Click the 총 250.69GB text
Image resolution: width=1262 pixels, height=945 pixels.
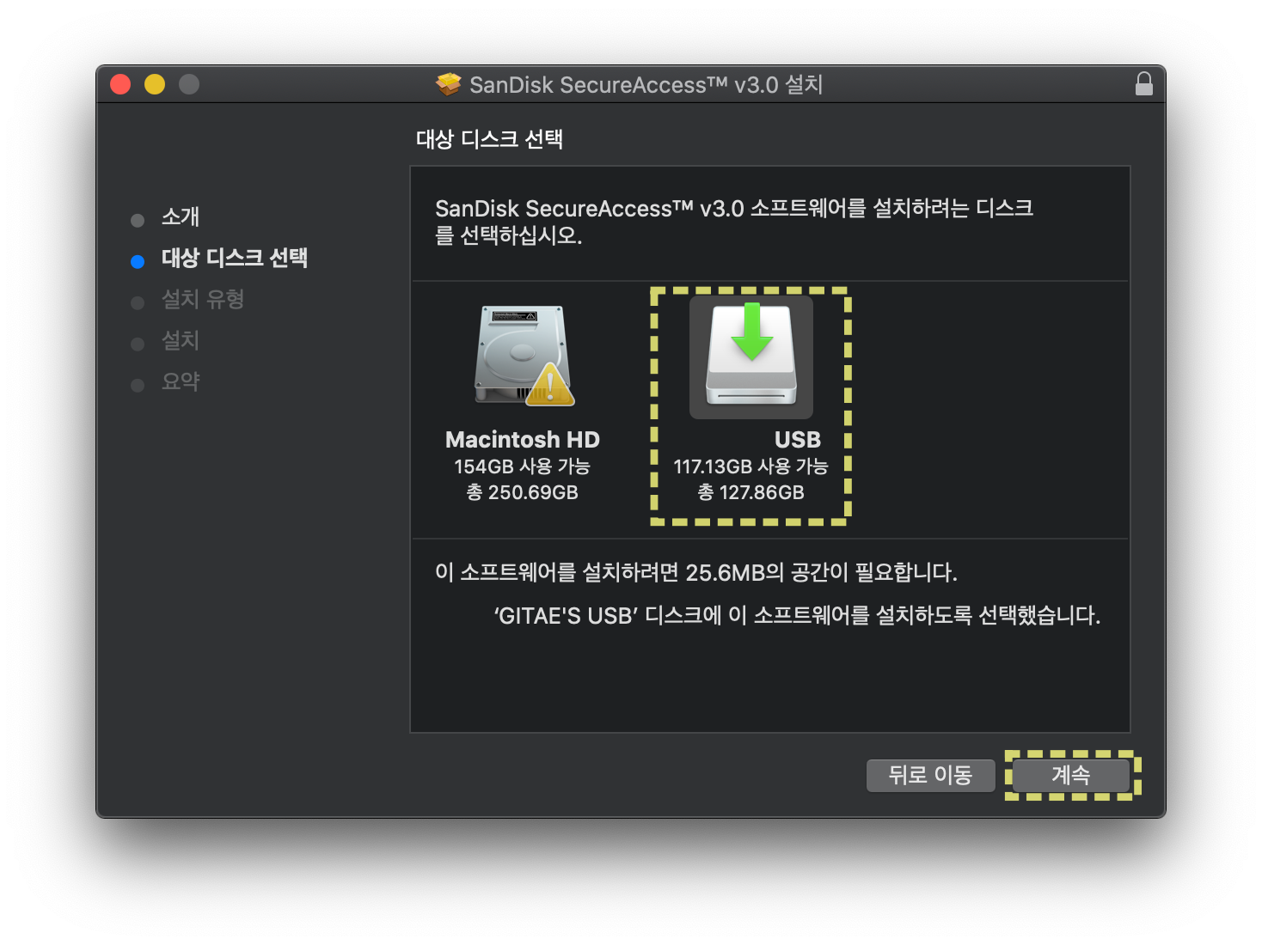click(522, 492)
